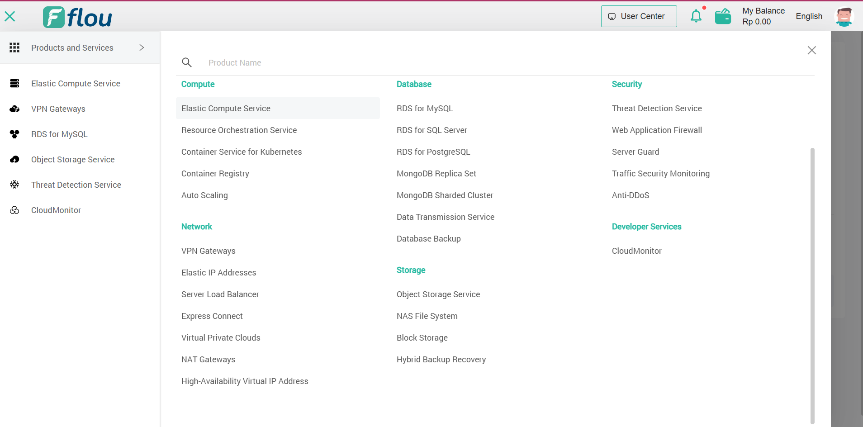Click the Threat Detection Service sidebar icon
This screenshot has height=427, width=863.
pos(14,185)
